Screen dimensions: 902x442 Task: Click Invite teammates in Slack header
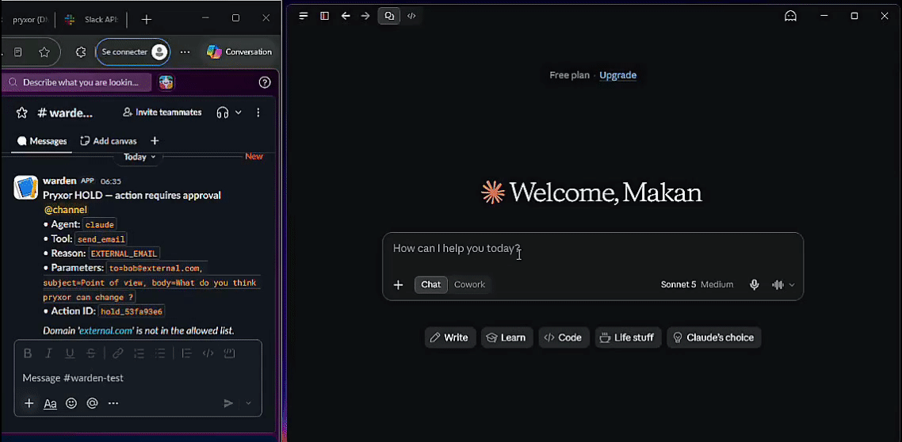[x=162, y=112]
